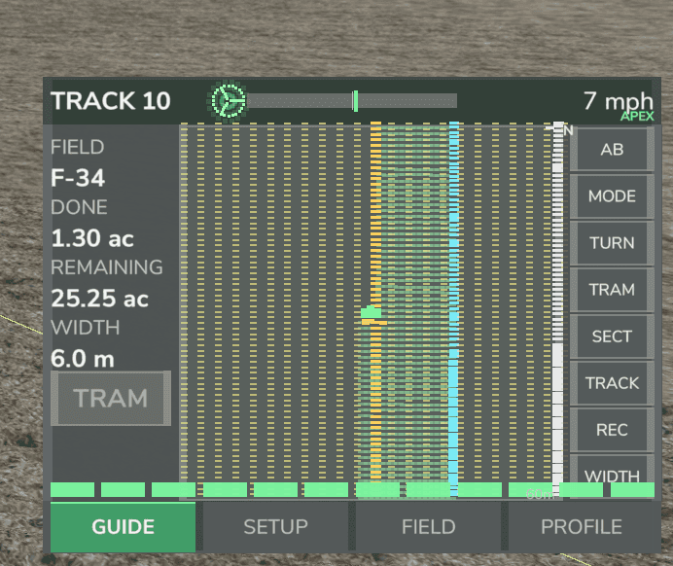Click the 60m scale label
The image size is (673, 566).
pyautogui.click(x=539, y=494)
